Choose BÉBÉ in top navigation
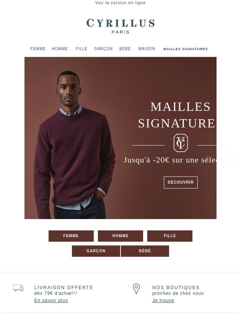The image size is (241, 322). click(x=125, y=49)
